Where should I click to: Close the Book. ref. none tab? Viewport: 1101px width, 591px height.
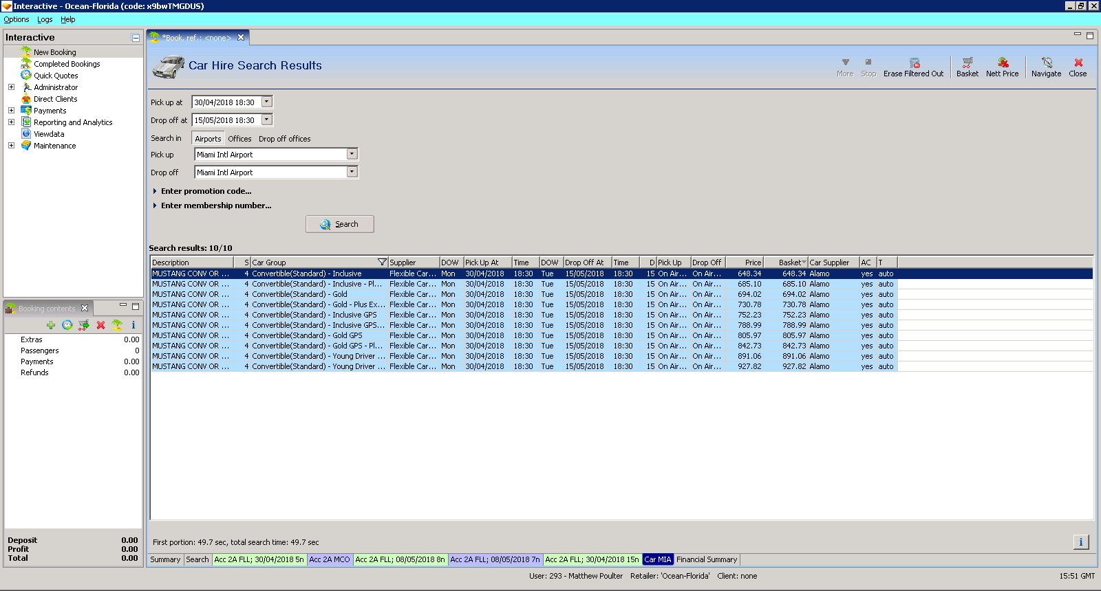(241, 38)
